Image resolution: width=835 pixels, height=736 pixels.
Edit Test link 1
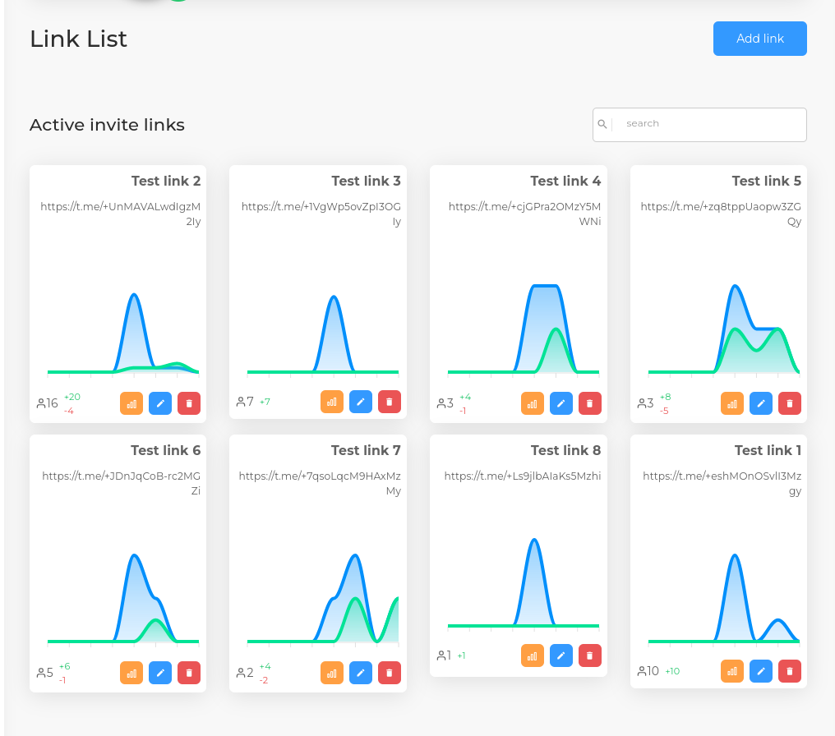[x=761, y=671]
